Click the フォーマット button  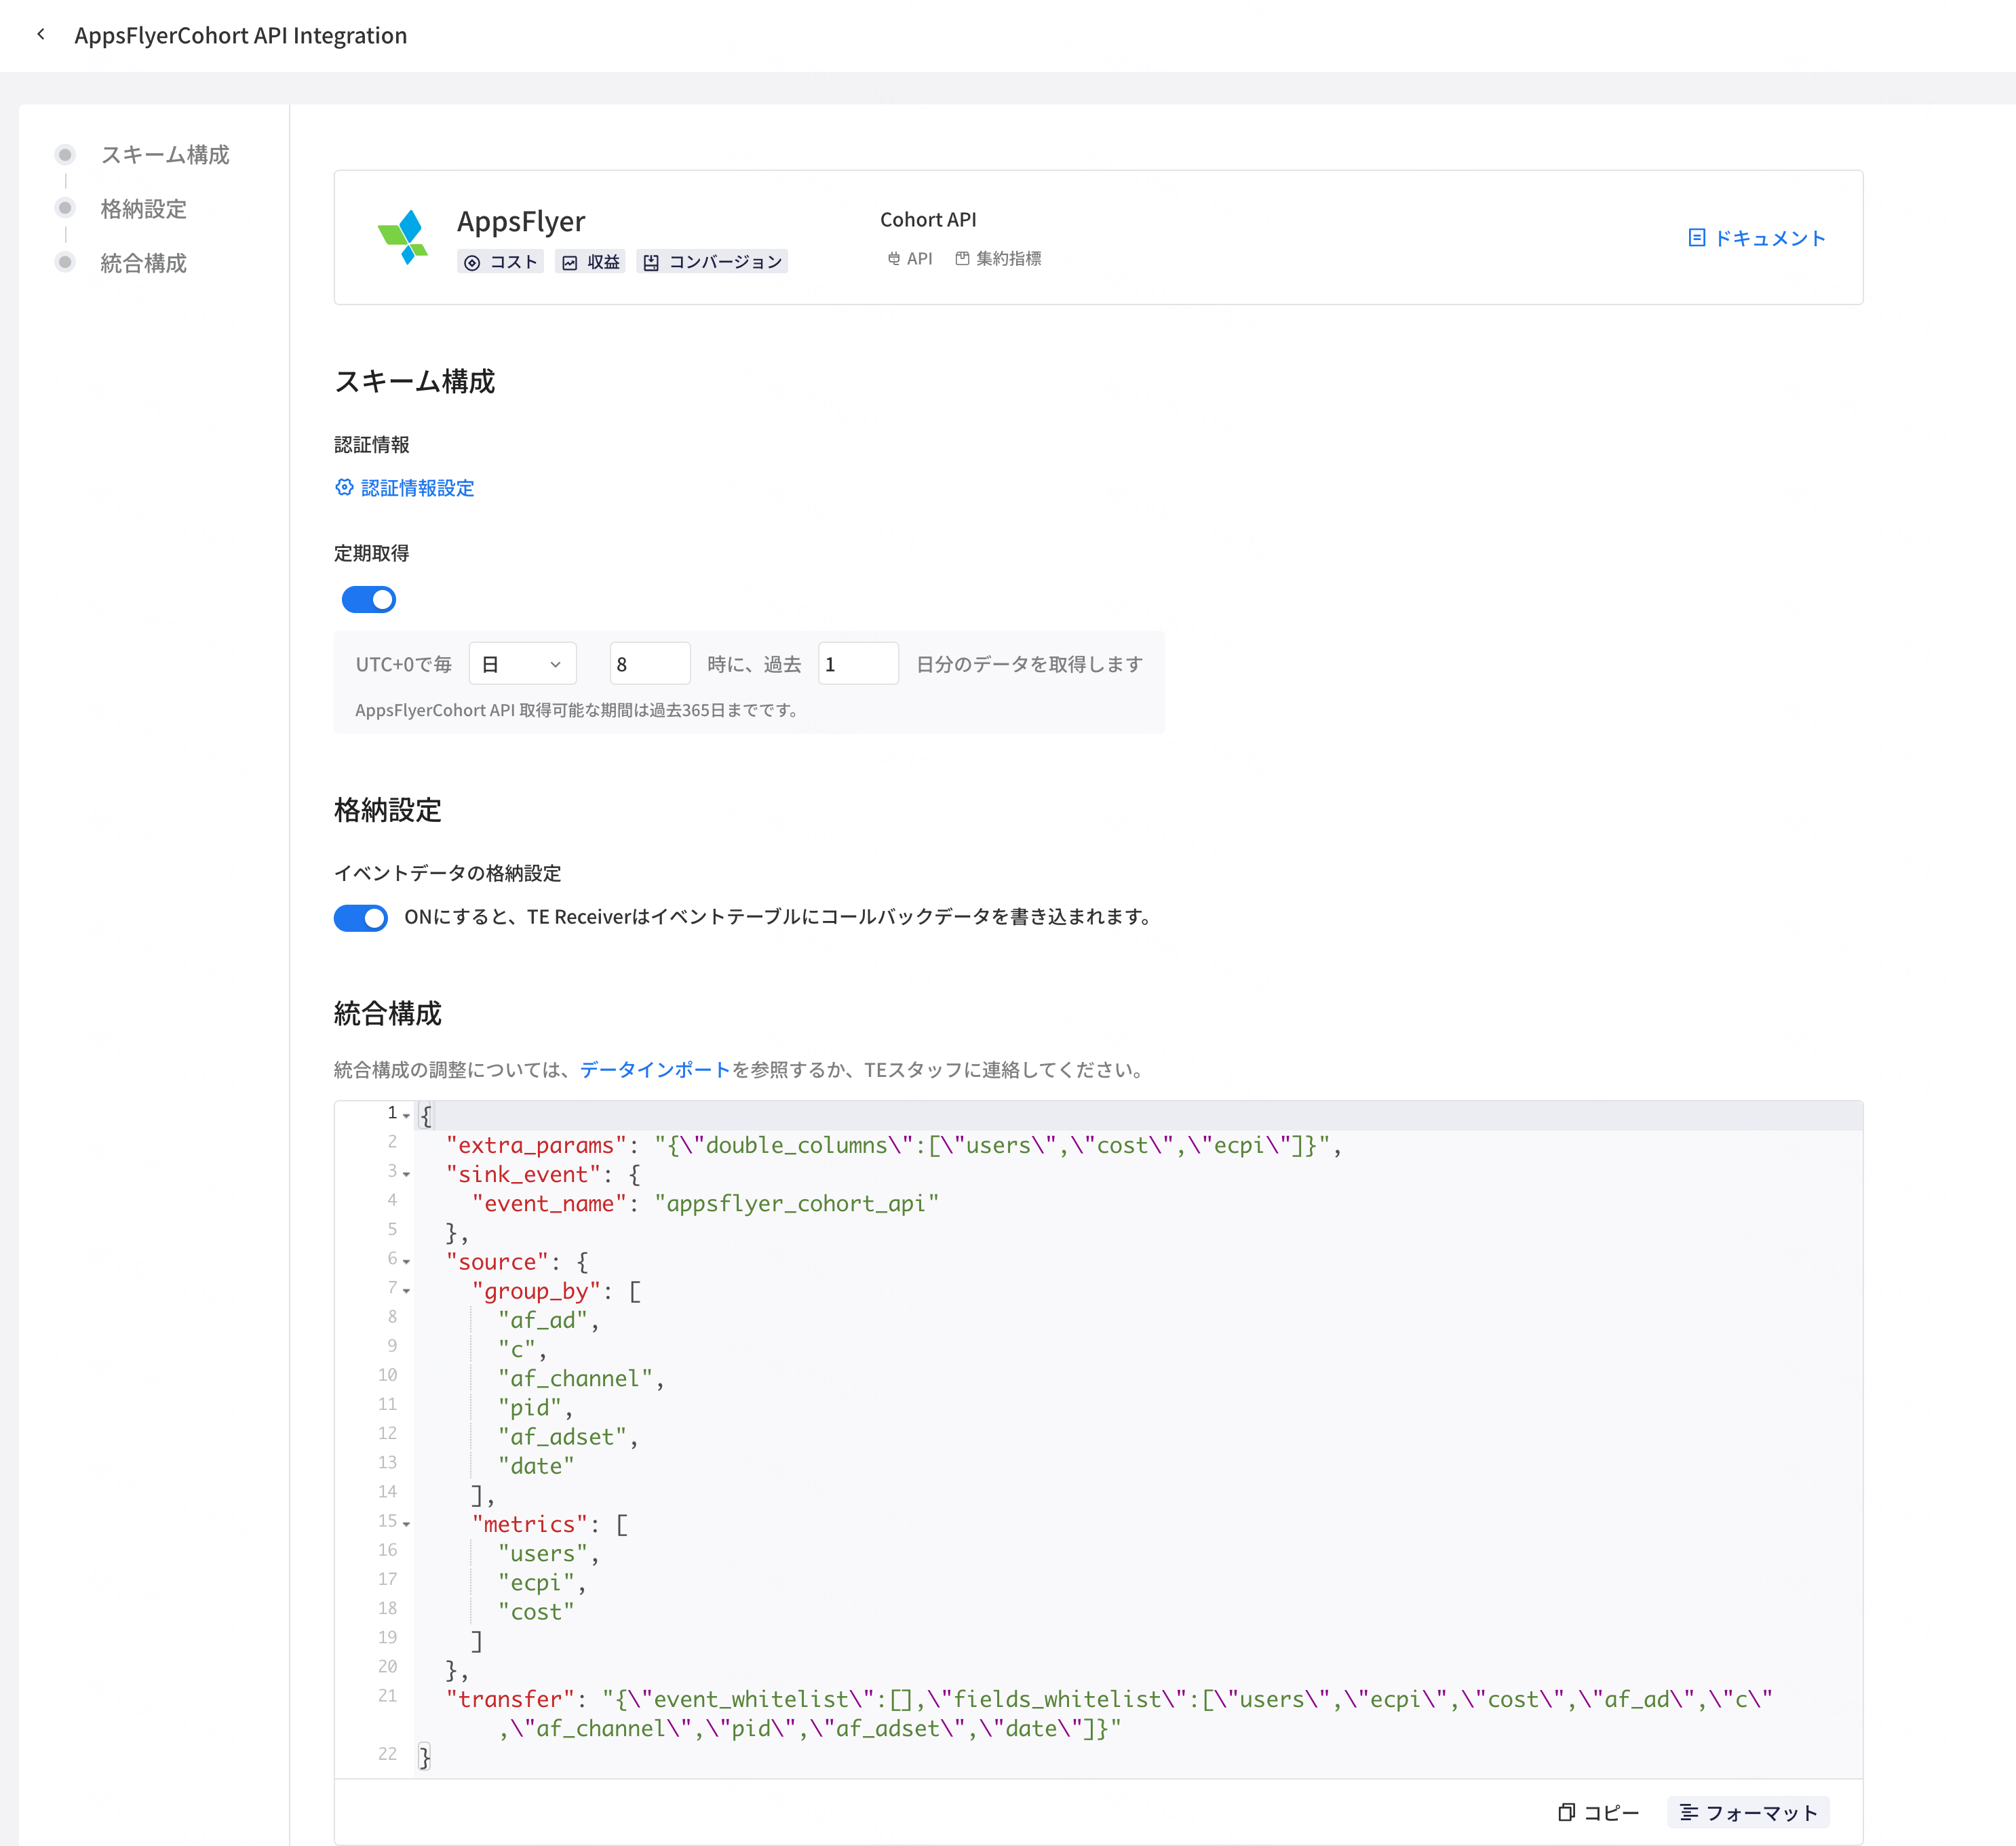[1748, 1812]
